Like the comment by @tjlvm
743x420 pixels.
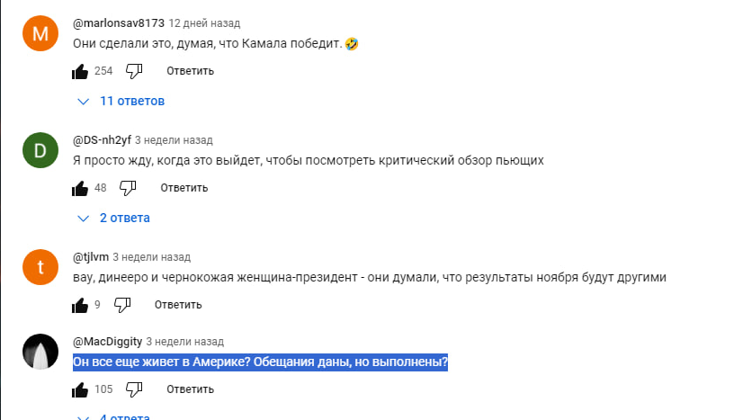click(x=81, y=305)
